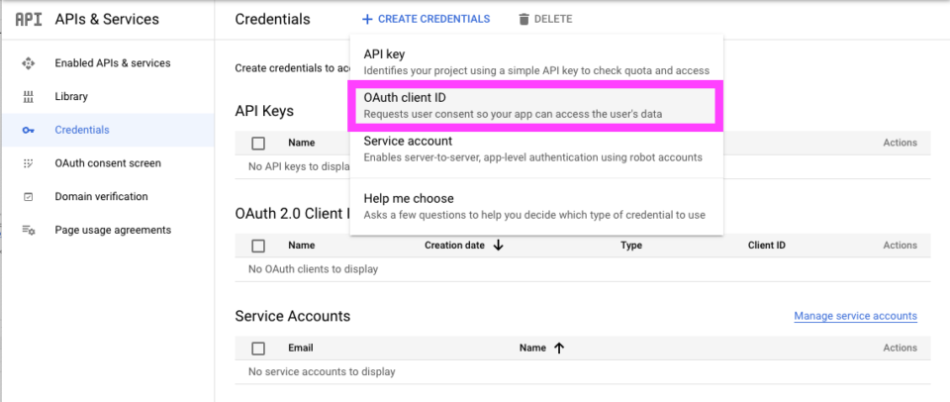Click the Credentials key icon
The width and height of the screenshot is (950, 402).
click(x=28, y=130)
